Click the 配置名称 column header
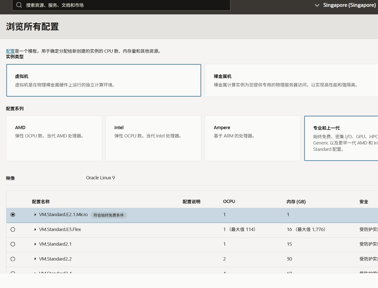The width and height of the screenshot is (378, 288). click(41, 202)
